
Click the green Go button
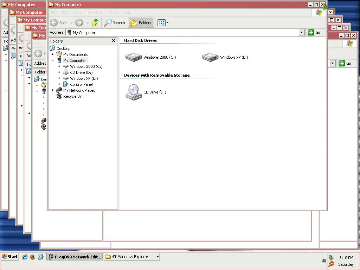pos(314,32)
